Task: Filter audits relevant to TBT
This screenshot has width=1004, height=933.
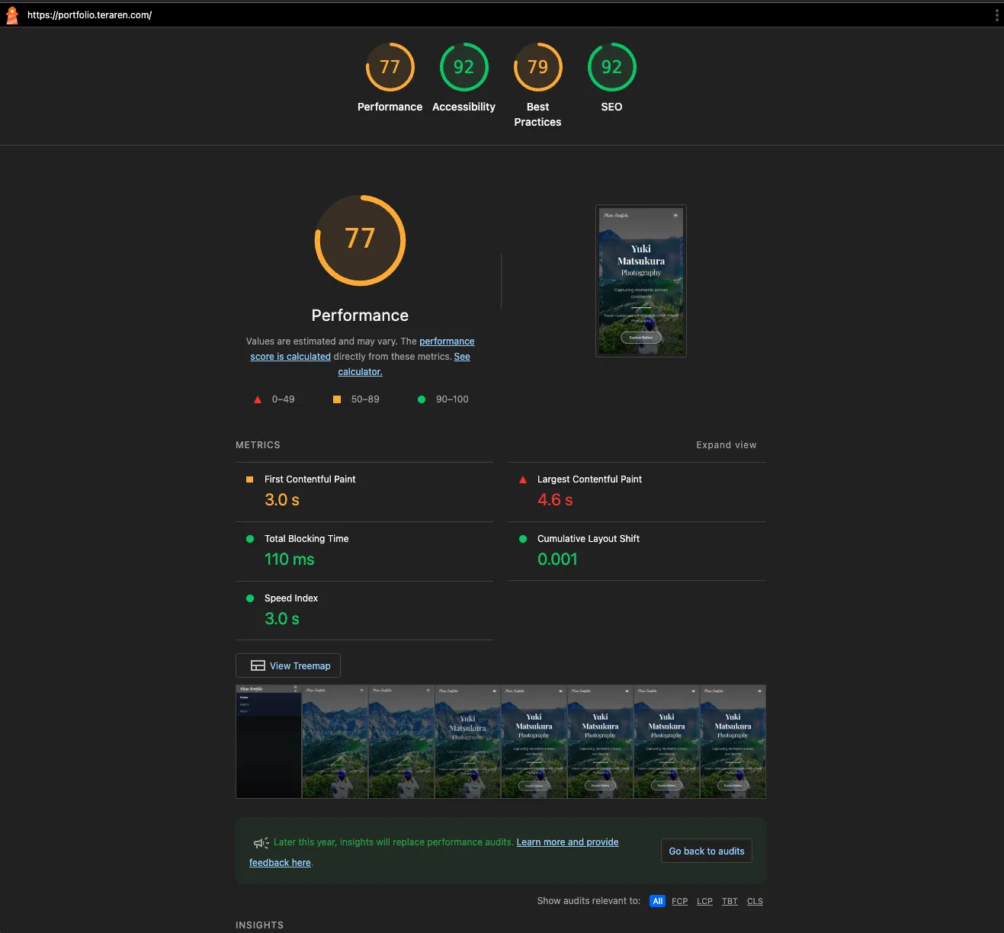Action: 730,901
